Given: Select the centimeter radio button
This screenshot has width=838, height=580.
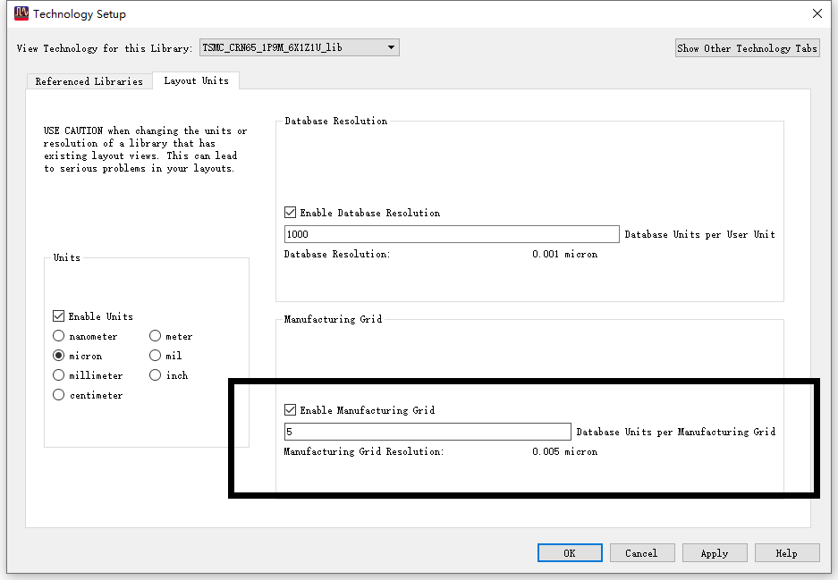Looking at the screenshot, I should 59,395.
